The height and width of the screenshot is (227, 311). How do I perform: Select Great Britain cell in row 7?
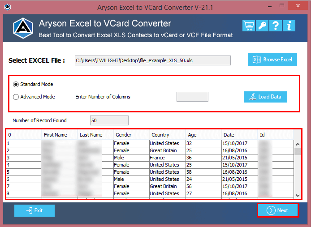(168, 186)
